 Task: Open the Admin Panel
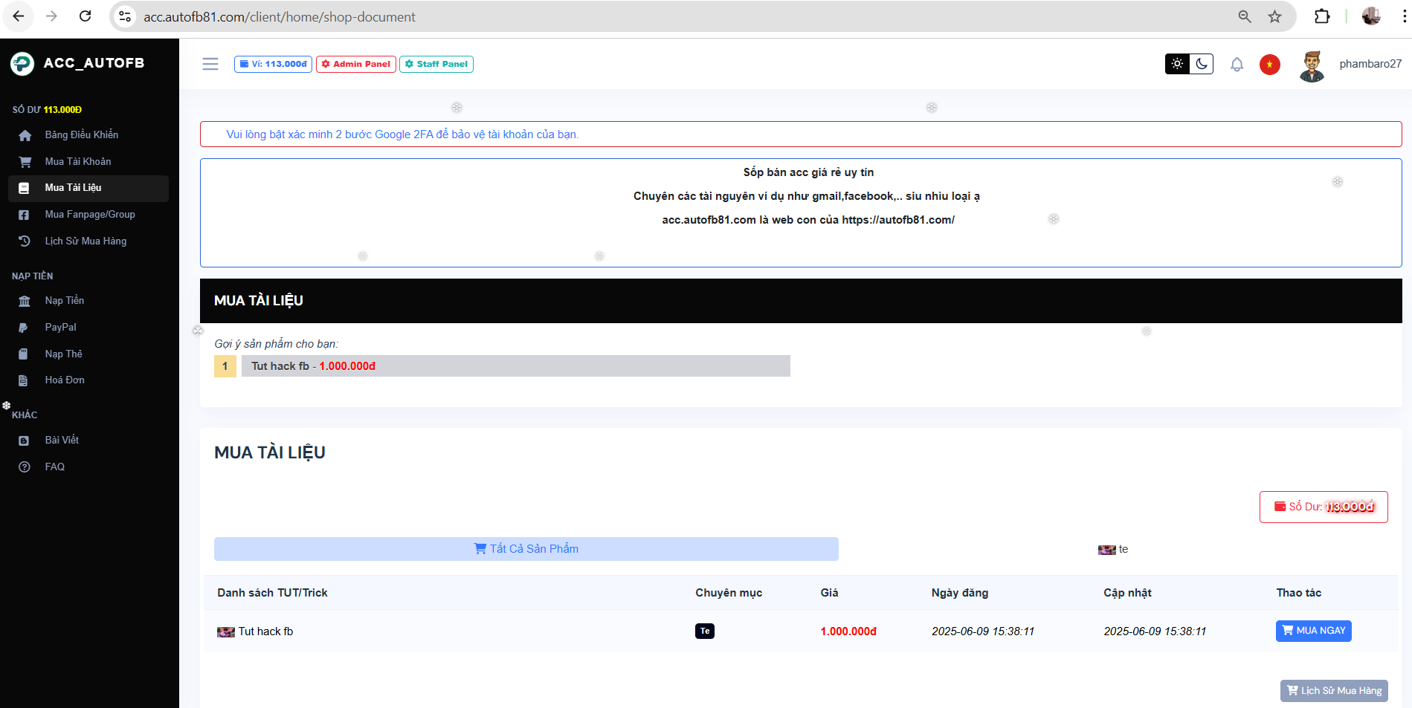[356, 64]
